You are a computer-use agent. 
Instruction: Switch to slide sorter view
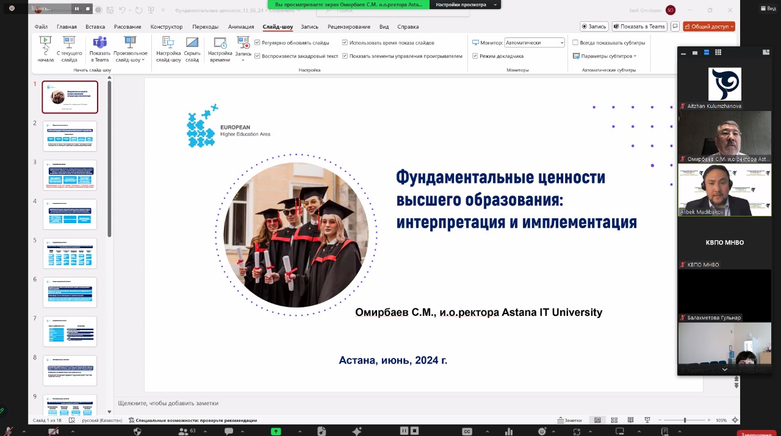click(614, 420)
